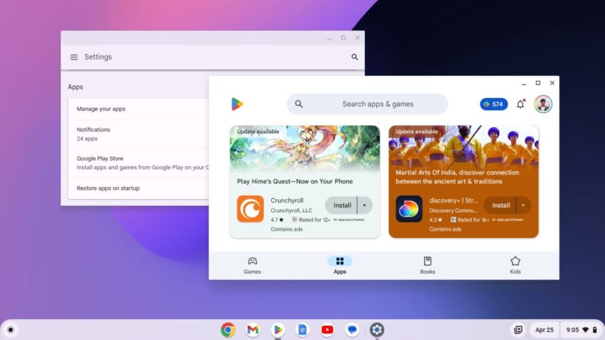605x340 pixels.
Task: Open Google Docs from the shelf
Action: pos(302,330)
